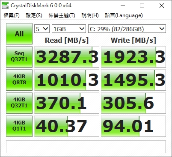
Task: Click the 4KiB Q8T8 write result 1495.3
Action: pyautogui.click(x=133, y=80)
